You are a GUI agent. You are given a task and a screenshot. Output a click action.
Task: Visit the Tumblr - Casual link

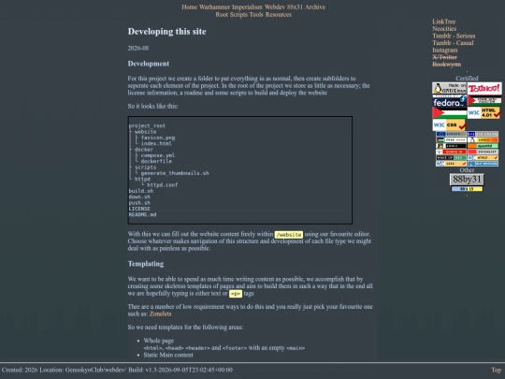point(453,43)
